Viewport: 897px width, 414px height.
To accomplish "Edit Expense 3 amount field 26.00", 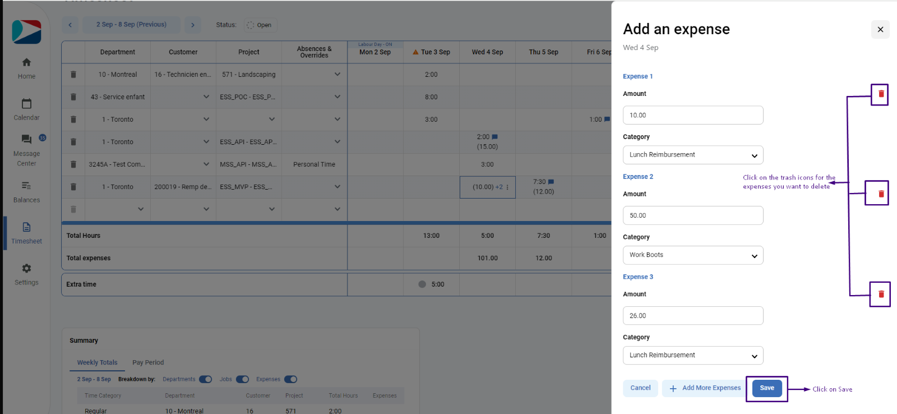I will pyautogui.click(x=693, y=316).
